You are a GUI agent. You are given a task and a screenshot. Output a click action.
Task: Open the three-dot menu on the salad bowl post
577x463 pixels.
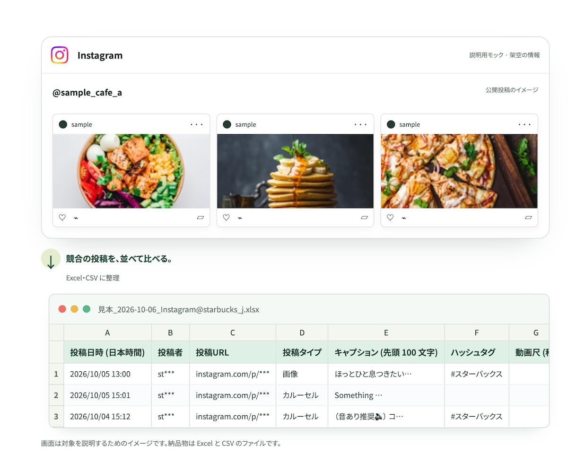[x=197, y=124]
